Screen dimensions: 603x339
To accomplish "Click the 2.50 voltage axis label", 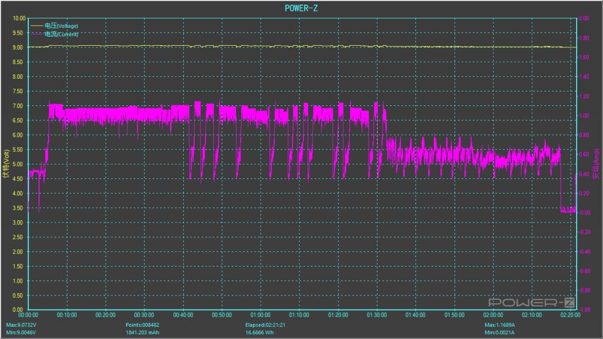I will pos(18,237).
